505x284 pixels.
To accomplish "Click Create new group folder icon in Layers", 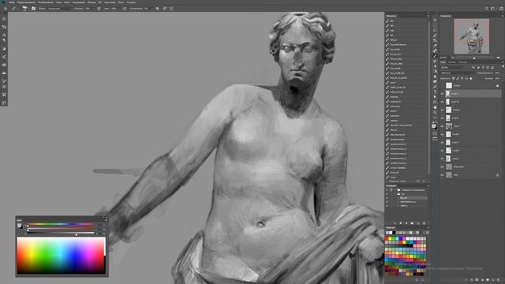I will (488, 280).
